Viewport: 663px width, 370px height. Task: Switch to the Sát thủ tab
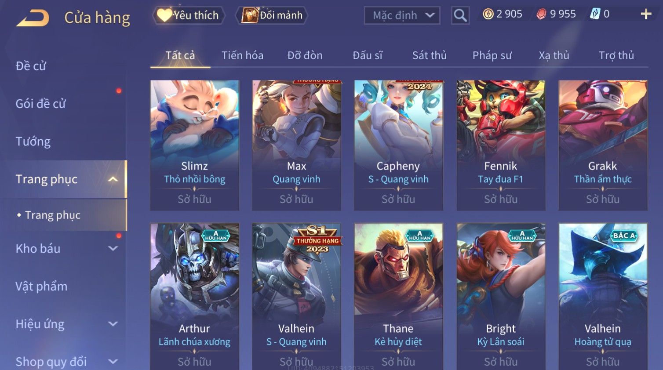click(x=429, y=55)
